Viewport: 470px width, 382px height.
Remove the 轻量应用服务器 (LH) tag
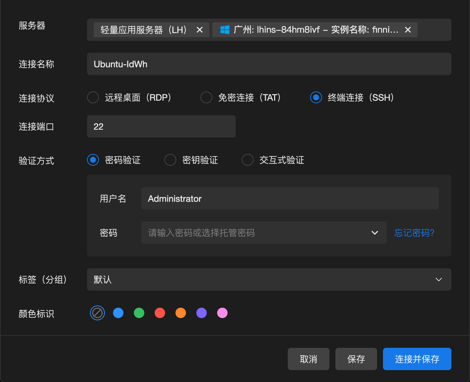(x=200, y=30)
